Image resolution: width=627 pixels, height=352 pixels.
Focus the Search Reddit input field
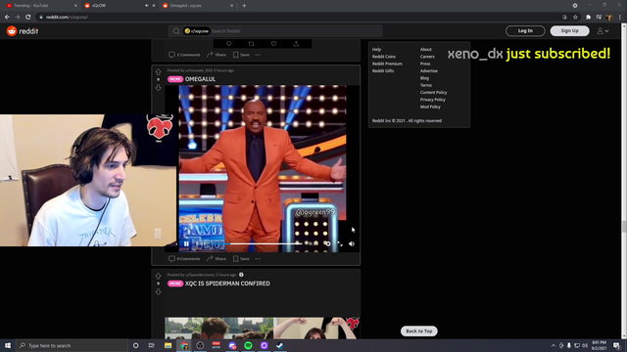(295, 31)
